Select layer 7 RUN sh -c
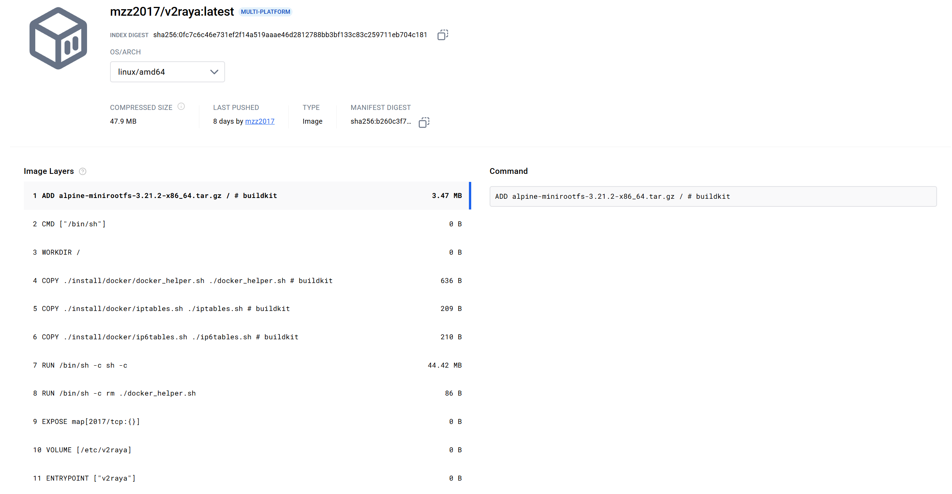The width and height of the screenshot is (952, 494). click(247, 365)
